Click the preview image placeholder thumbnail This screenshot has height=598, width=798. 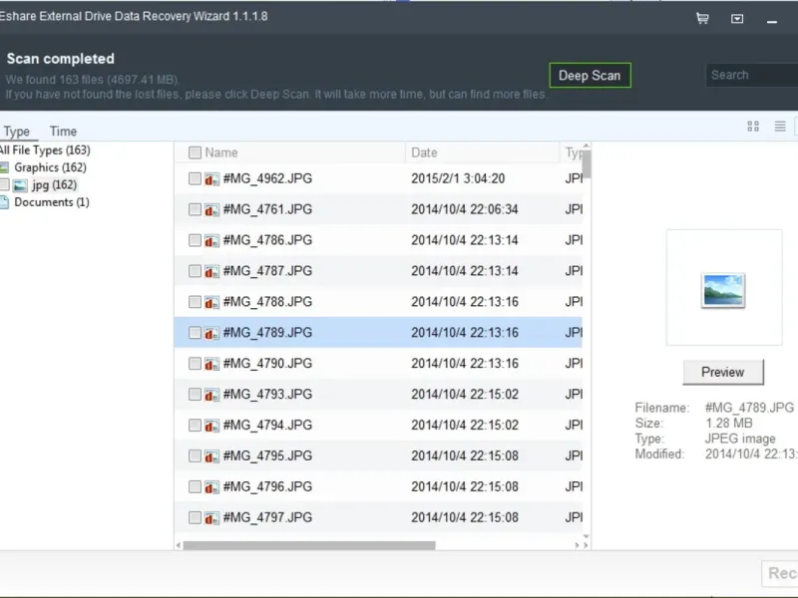[x=723, y=290]
